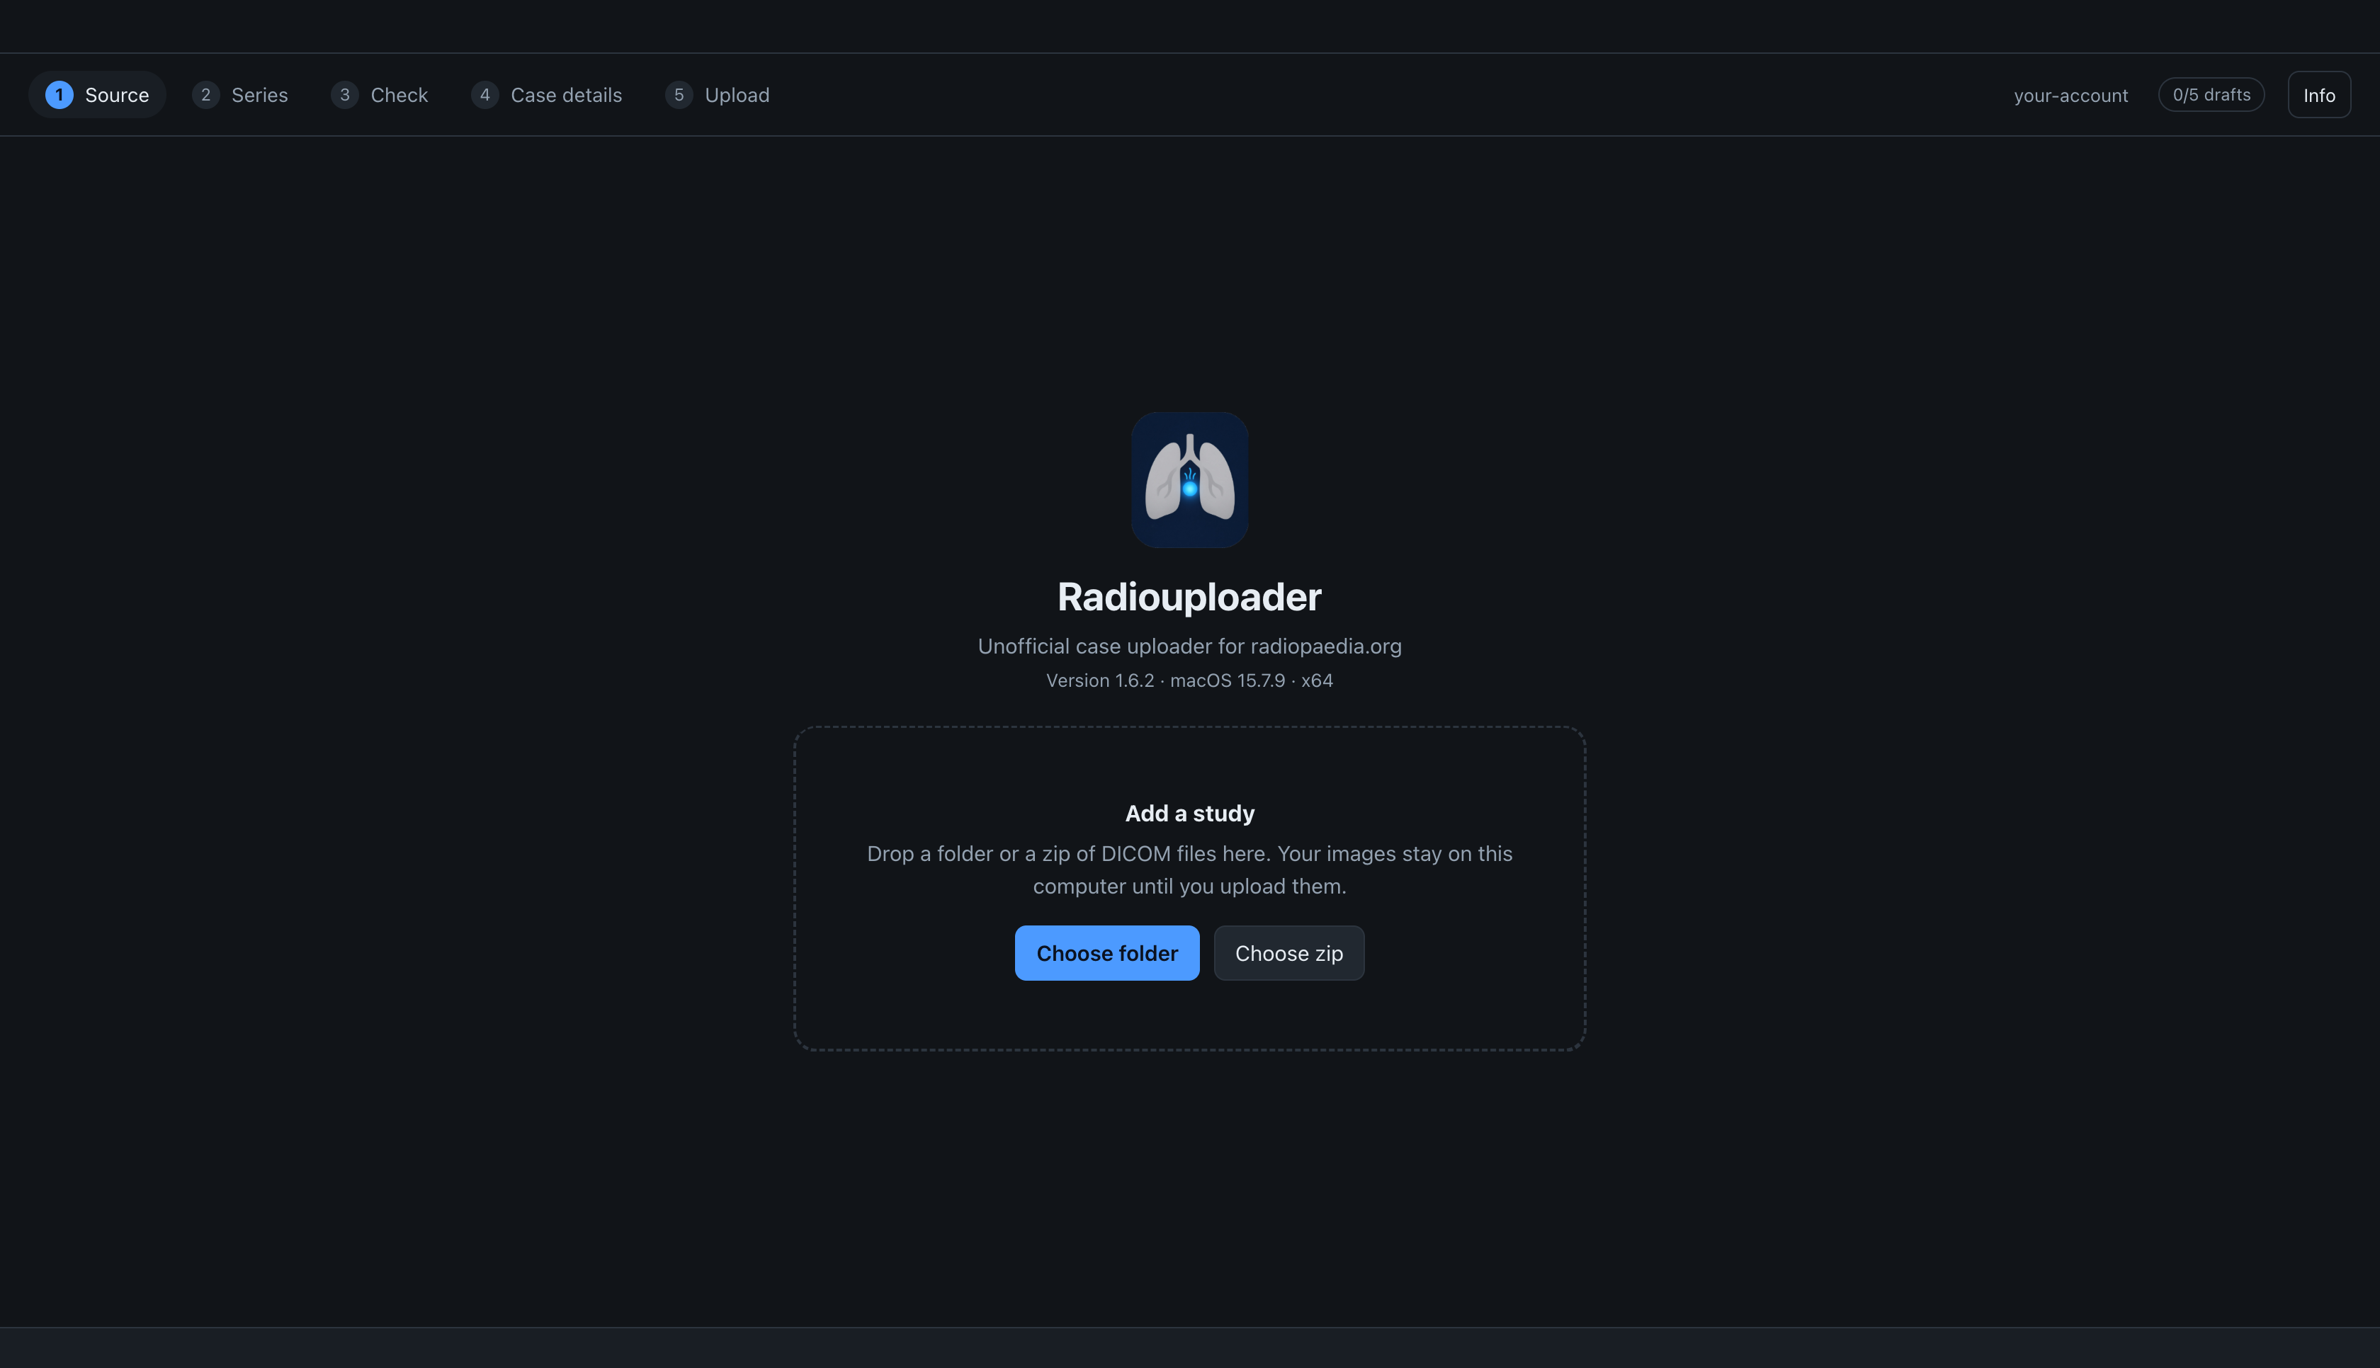Jump to the Upload step

pyautogui.click(x=718, y=95)
